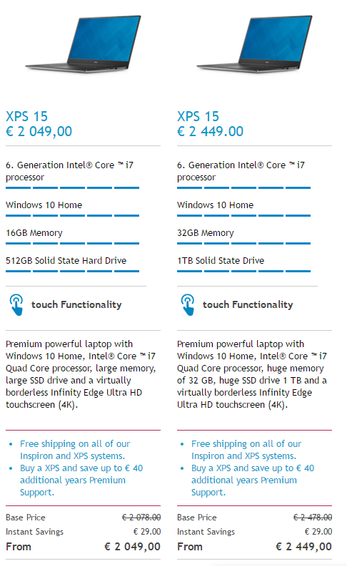Click the rating bar under 16GB Memory
This screenshot has width=347, height=566.
72,243
